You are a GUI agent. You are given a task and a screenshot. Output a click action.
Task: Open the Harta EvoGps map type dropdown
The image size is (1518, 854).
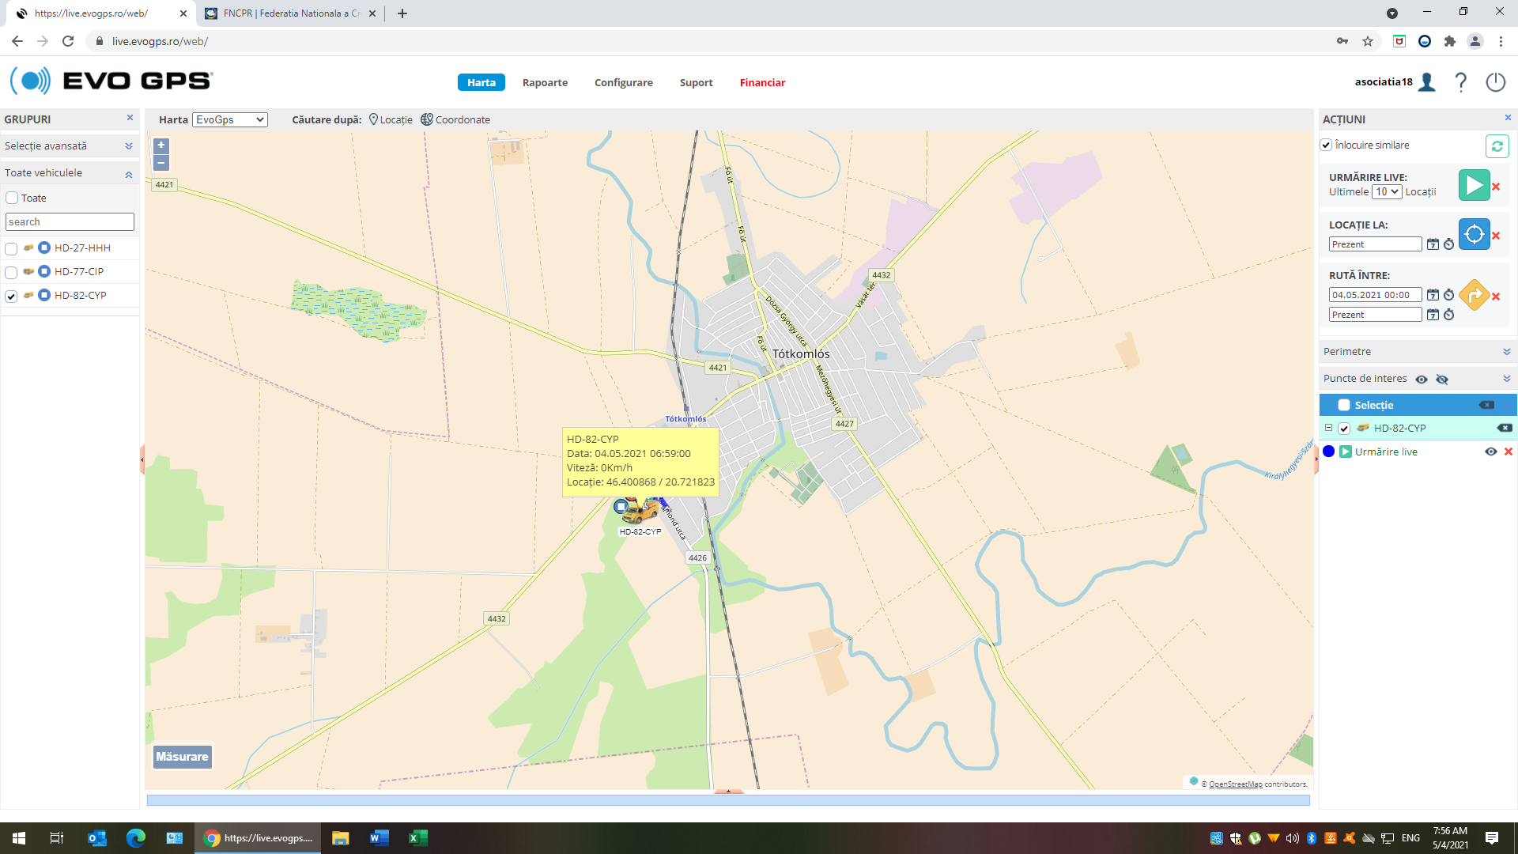point(230,119)
